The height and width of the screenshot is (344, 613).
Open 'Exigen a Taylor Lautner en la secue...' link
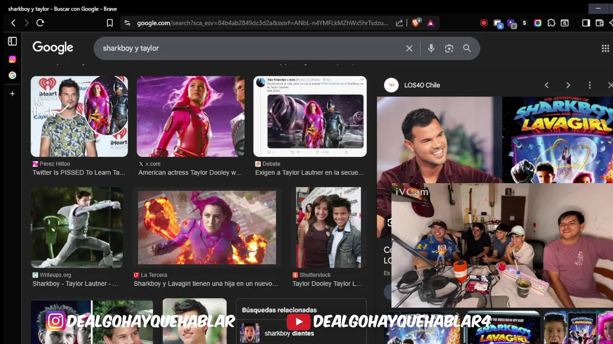click(x=309, y=172)
